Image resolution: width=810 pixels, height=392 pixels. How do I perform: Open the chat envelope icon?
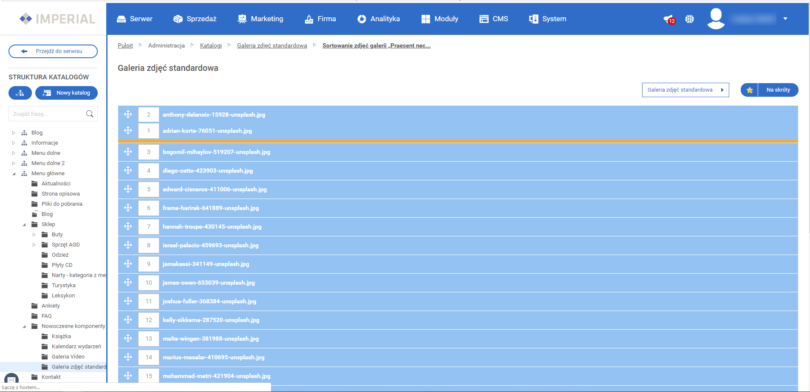click(x=11, y=379)
